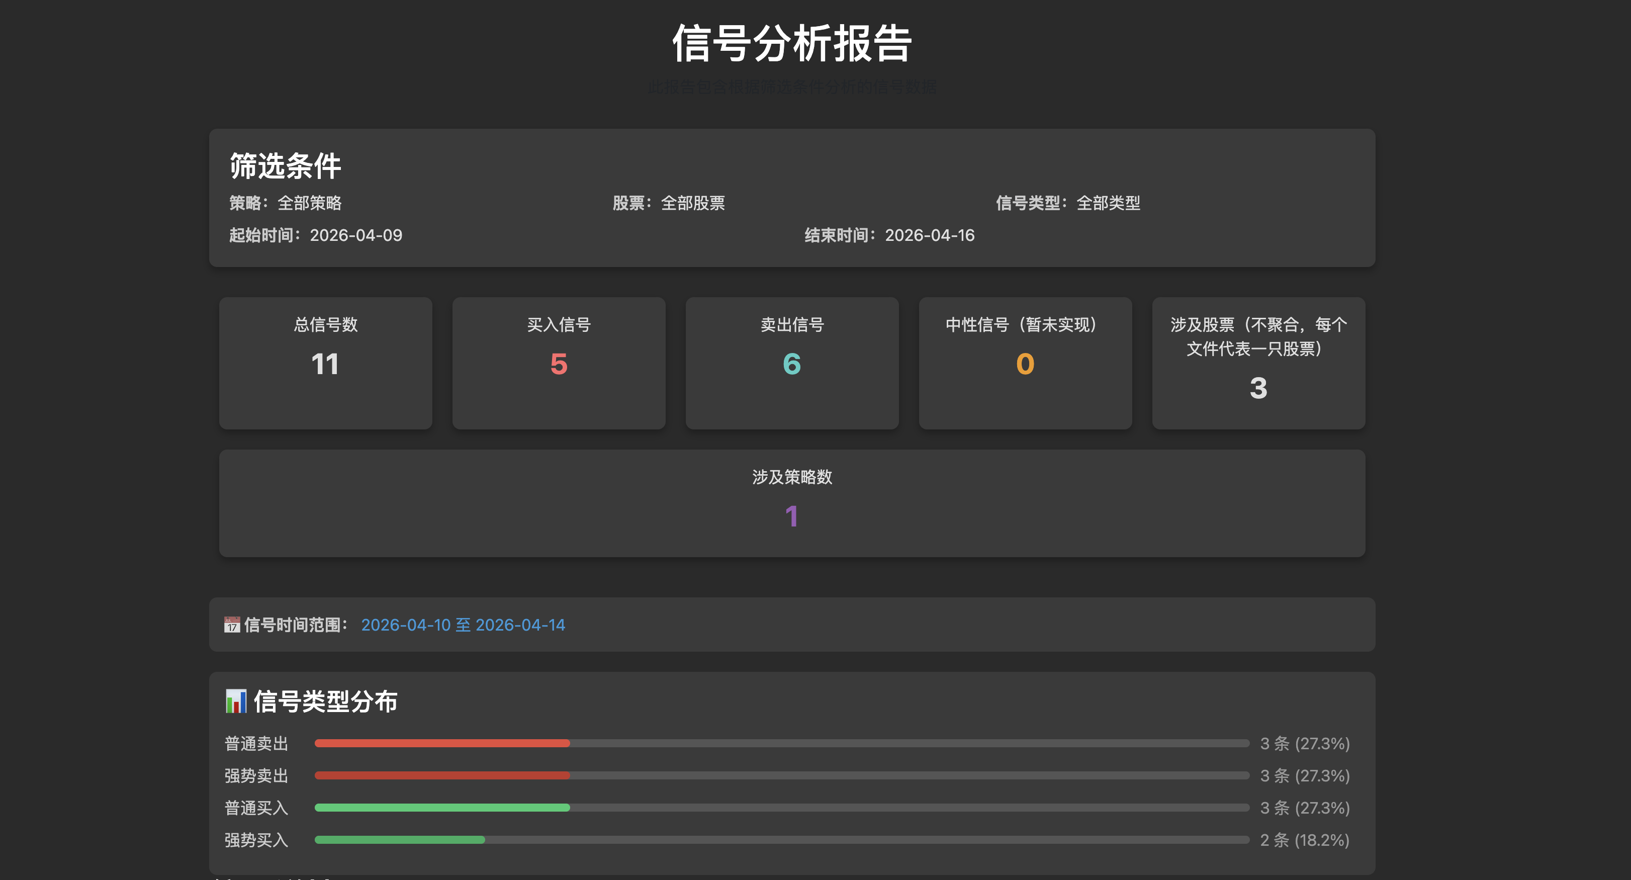Click the 起始时间 value 2026-04-09
The width and height of the screenshot is (1631, 880).
click(356, 235)
